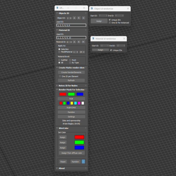Click the RGB button
The image size is (176, 176).
point(71,99)
